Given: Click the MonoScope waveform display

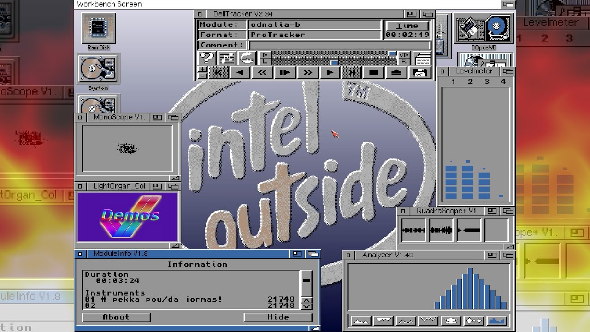Looking at the screenshot, I should click(x=128, y=148).
